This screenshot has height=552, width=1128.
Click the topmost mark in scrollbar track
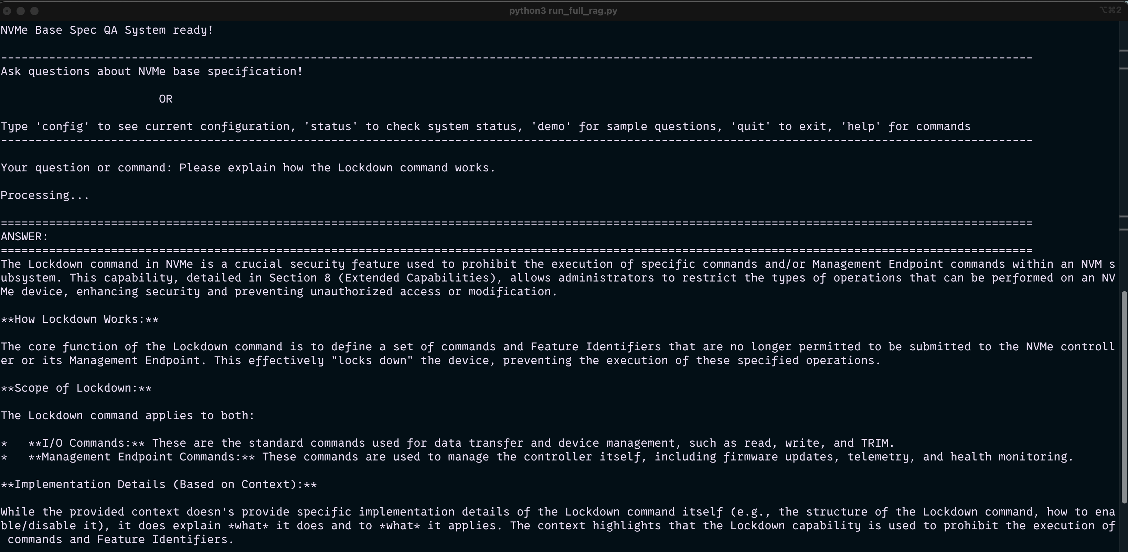(1123, 51)
